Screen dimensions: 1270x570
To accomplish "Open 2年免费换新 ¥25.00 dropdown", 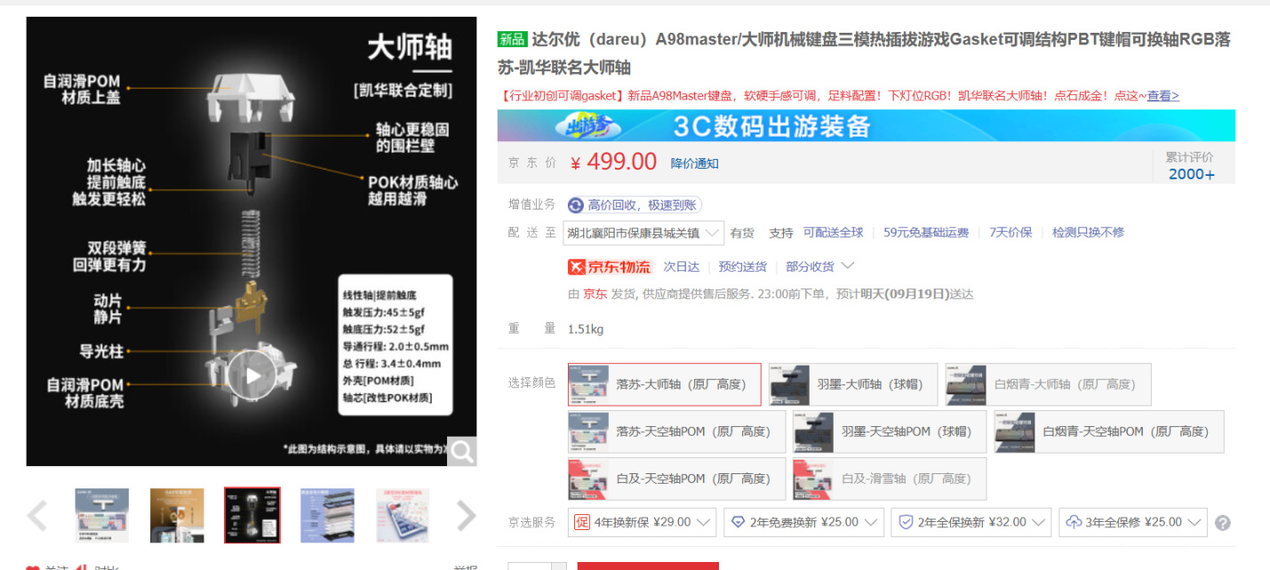I will click(803, 522).
